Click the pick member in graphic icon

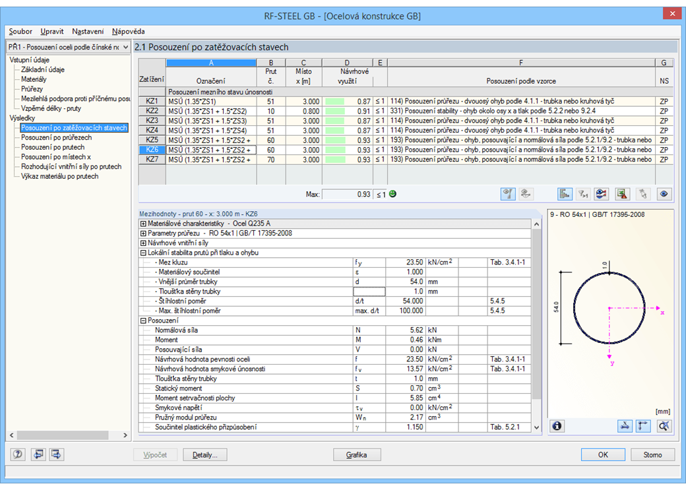pos(642,195)
